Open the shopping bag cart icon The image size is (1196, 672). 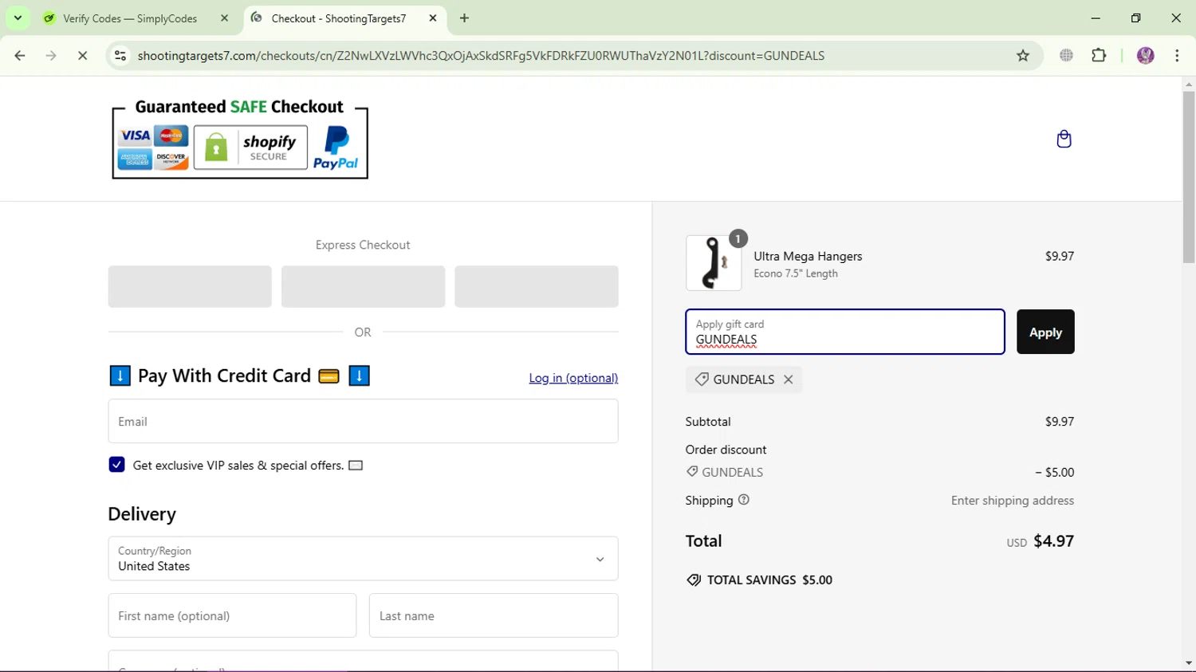tap(1064, 140)
